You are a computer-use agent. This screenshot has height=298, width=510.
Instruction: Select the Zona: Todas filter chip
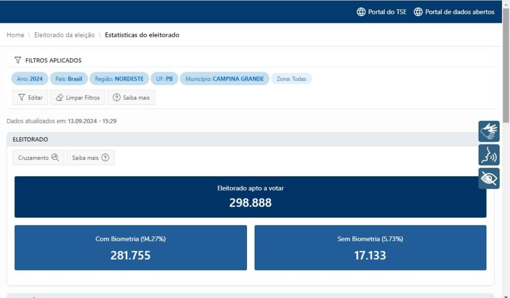tap(291, 79)
